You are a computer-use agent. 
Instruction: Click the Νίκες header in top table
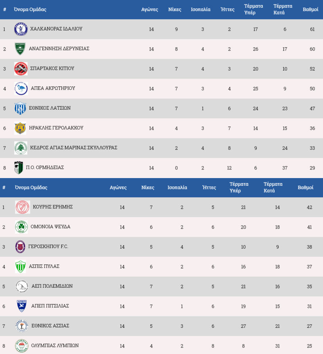pyautogui.click(x=175, y=9)
